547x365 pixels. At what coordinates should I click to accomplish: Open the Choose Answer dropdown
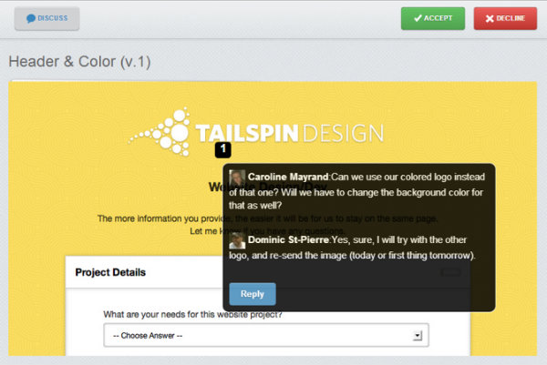[x=266, y=335]
